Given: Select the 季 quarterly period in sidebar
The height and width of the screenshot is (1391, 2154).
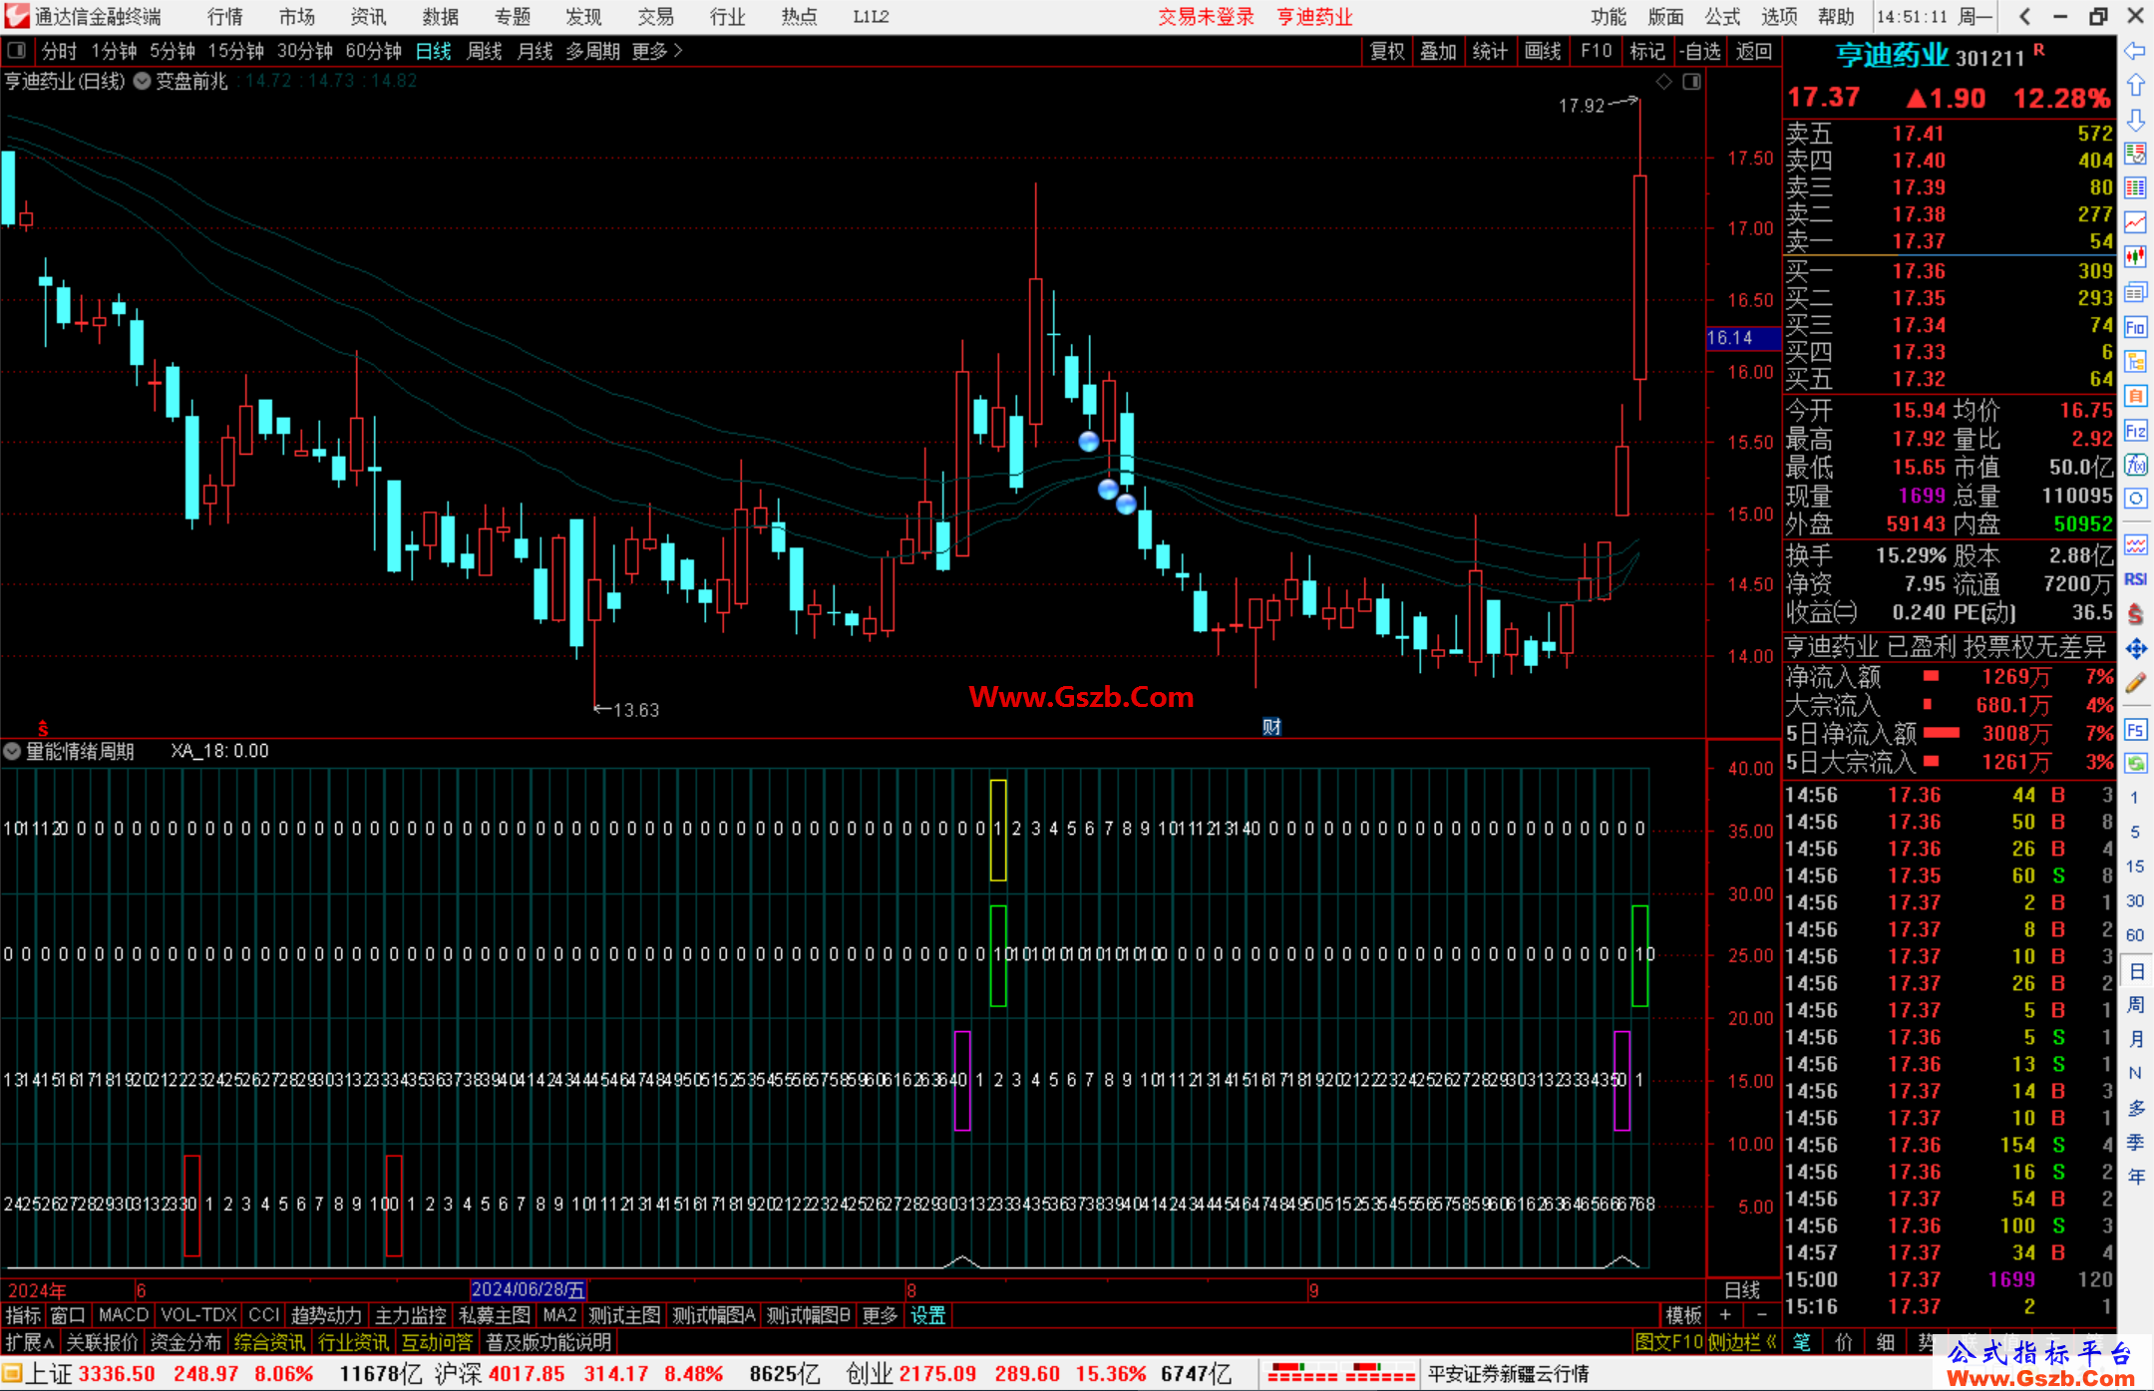Looking at the screenshot, I should pyautogui.click(x=2136, y=1142).
